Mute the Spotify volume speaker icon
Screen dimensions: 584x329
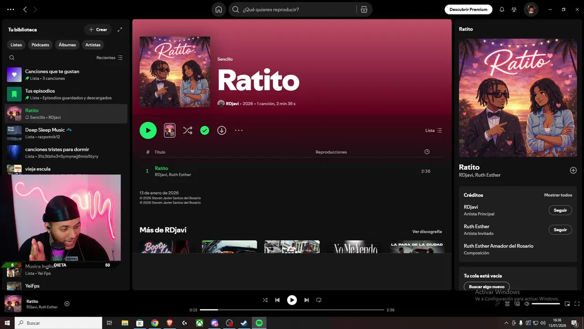[527, 303]
